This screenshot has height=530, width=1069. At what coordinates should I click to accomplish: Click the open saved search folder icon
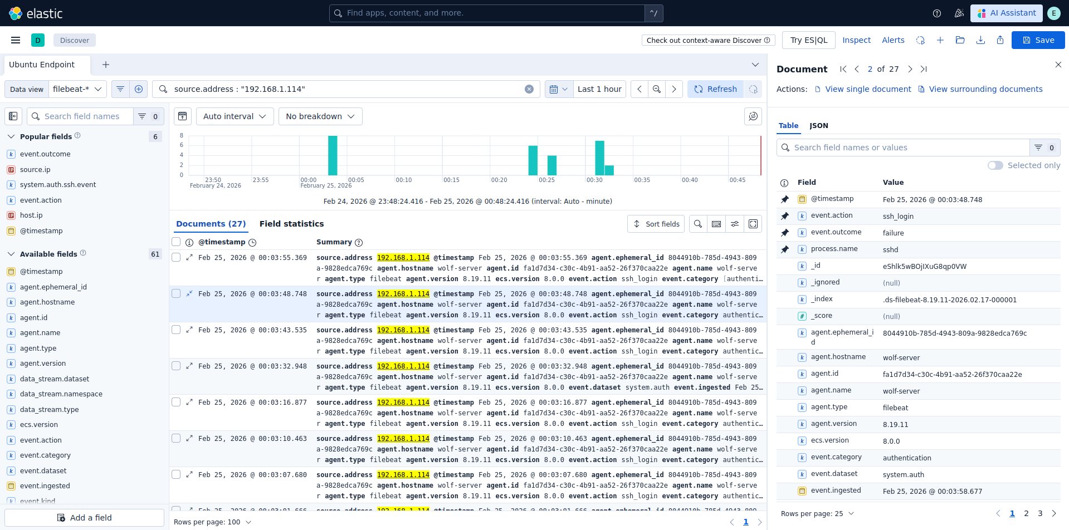point(960,40)
